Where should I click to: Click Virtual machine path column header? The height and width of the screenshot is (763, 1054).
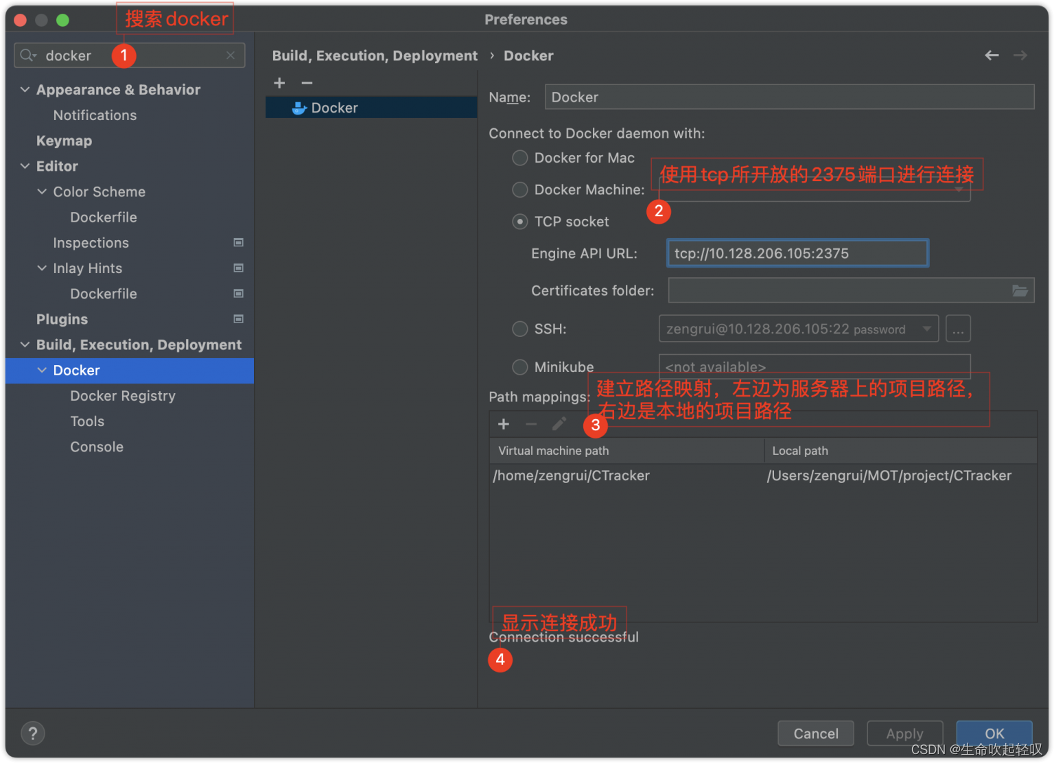[x=626, y=451]
